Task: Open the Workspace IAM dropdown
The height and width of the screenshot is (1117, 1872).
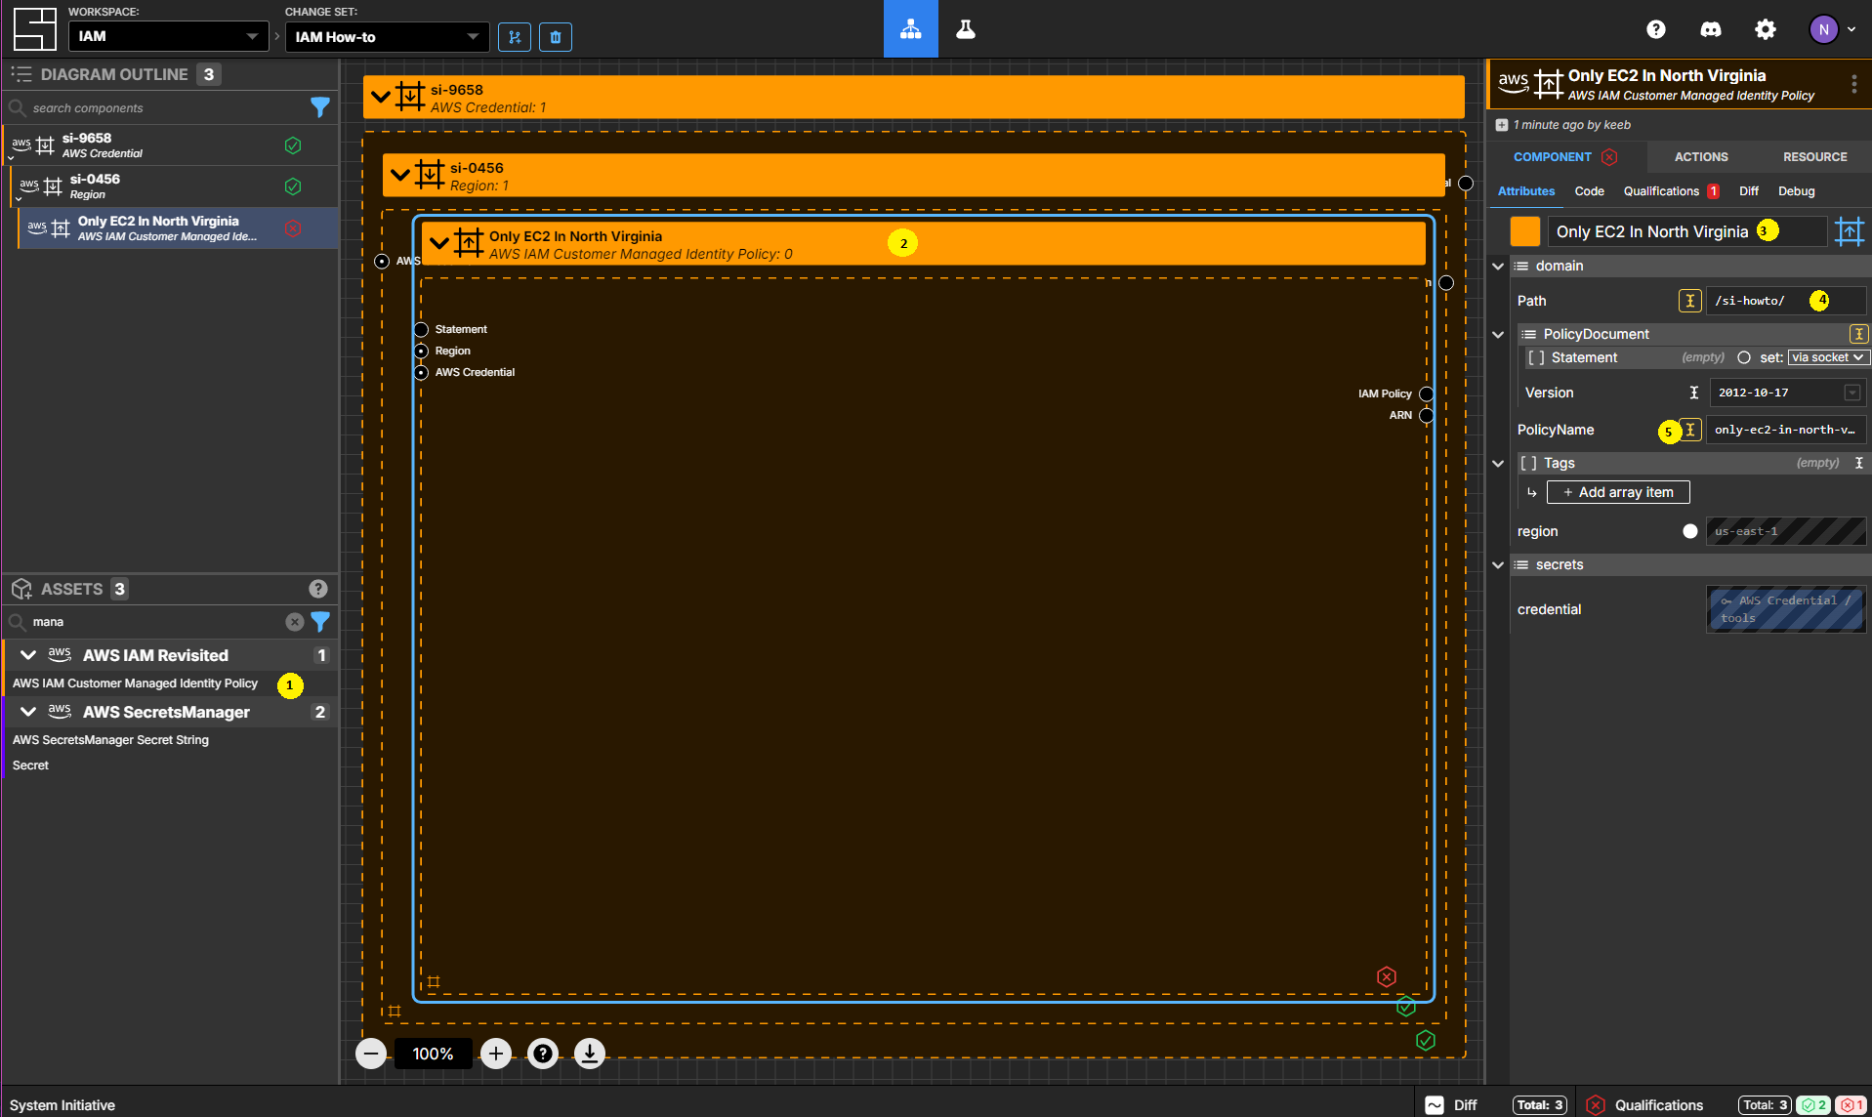Action: coord(169,36)
